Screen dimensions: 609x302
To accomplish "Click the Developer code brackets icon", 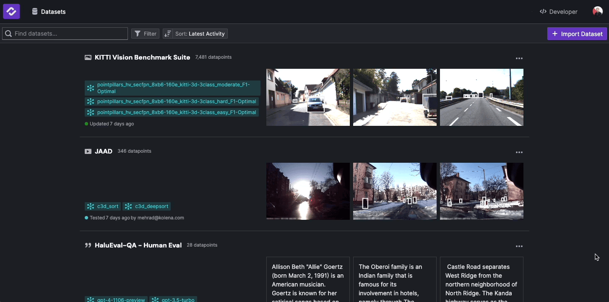I will point(543,12).
